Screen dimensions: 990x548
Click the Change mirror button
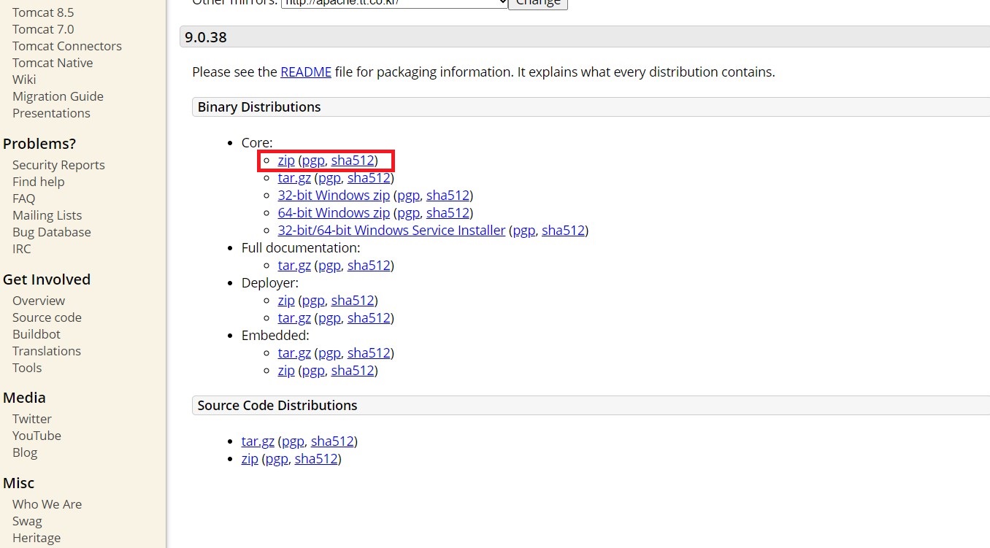click(x=537, y=3)
